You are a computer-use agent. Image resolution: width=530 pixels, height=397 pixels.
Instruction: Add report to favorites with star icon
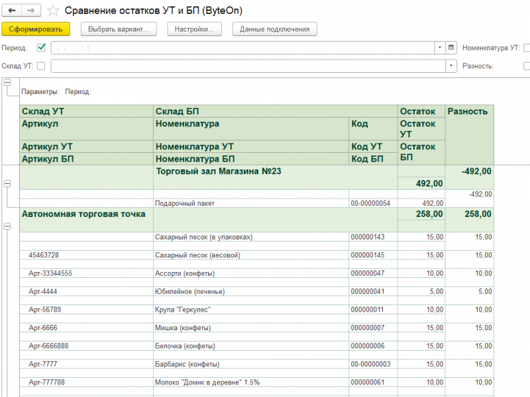coord(53,11)
